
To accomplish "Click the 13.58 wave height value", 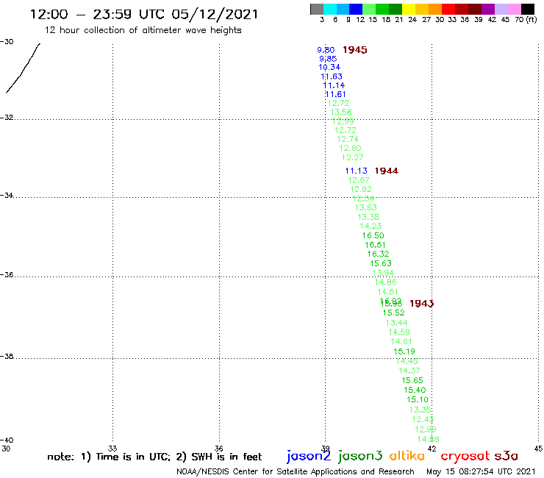I will [x=340, y=112].
